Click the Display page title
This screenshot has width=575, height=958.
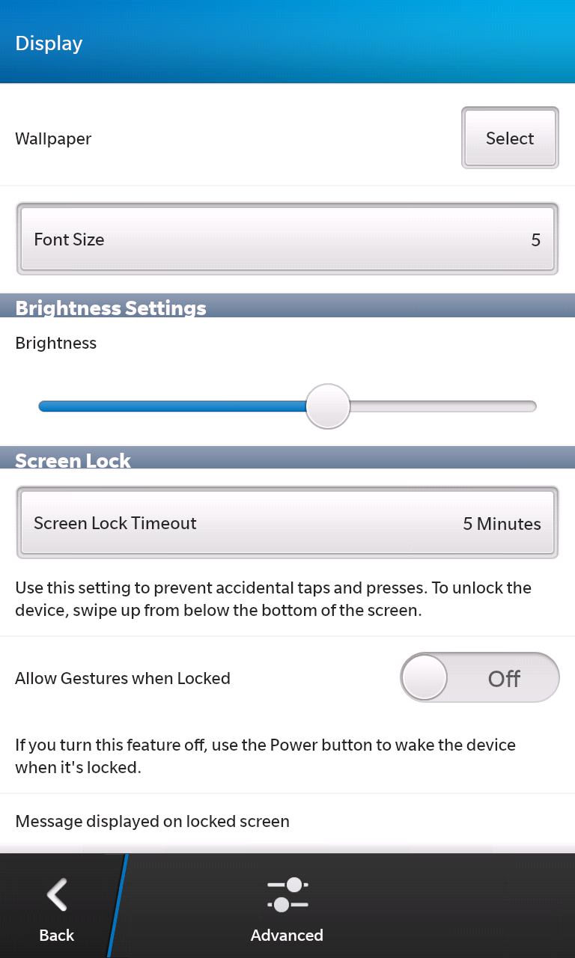coord(49,43)
